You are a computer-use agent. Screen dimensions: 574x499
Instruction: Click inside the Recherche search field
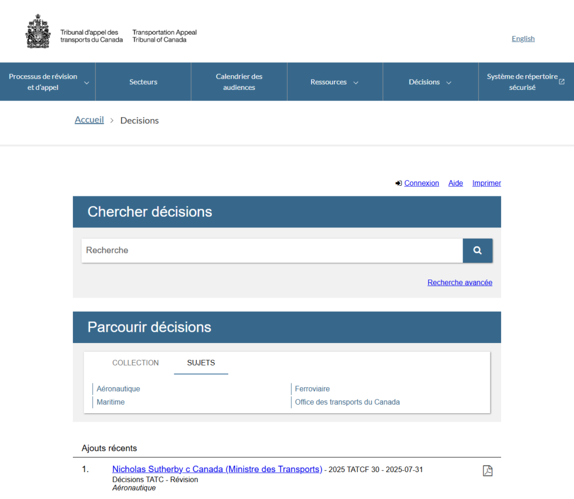[272, 250]
